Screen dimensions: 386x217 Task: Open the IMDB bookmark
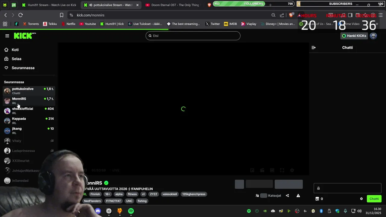(230, 24)
